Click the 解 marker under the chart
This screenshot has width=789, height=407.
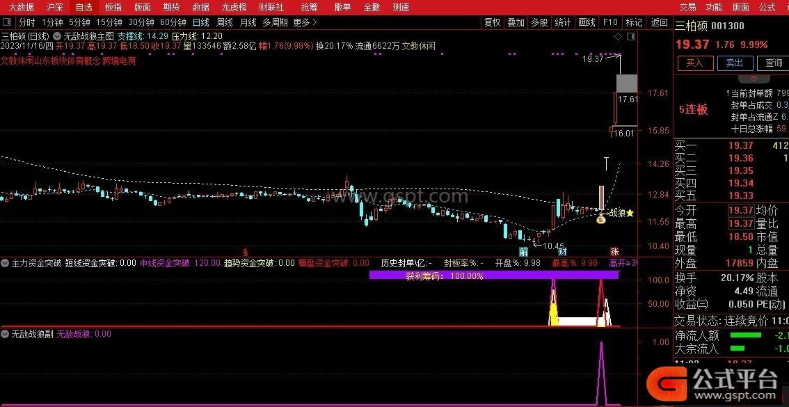tap(524, 252)
